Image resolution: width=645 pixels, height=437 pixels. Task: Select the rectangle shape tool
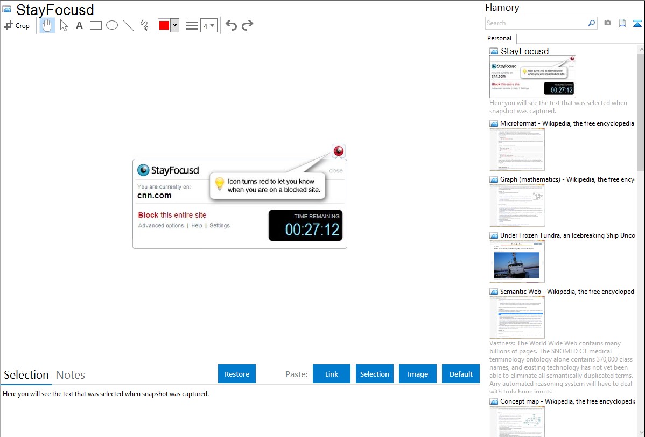point(95,25)
